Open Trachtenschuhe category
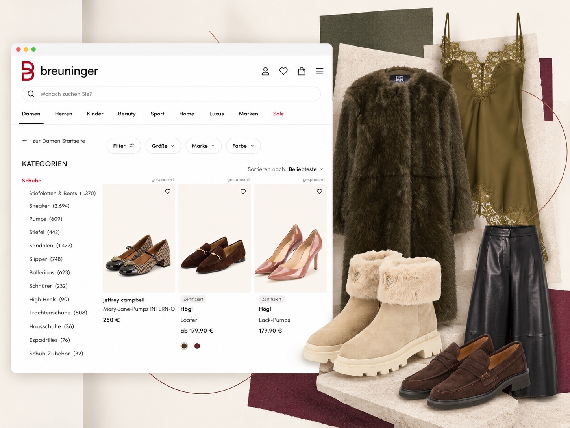 coord(58,313)
